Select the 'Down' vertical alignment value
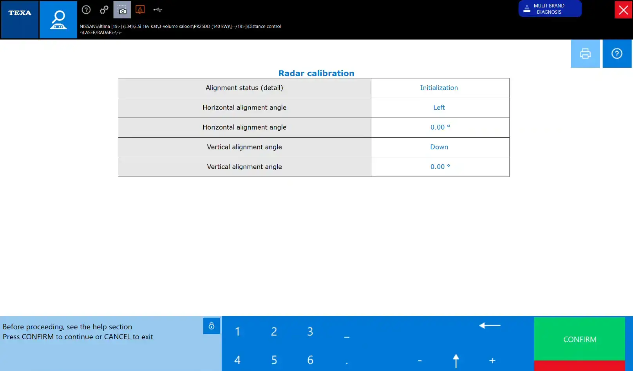Screen dimensions: 633x371 coord(439,147)
